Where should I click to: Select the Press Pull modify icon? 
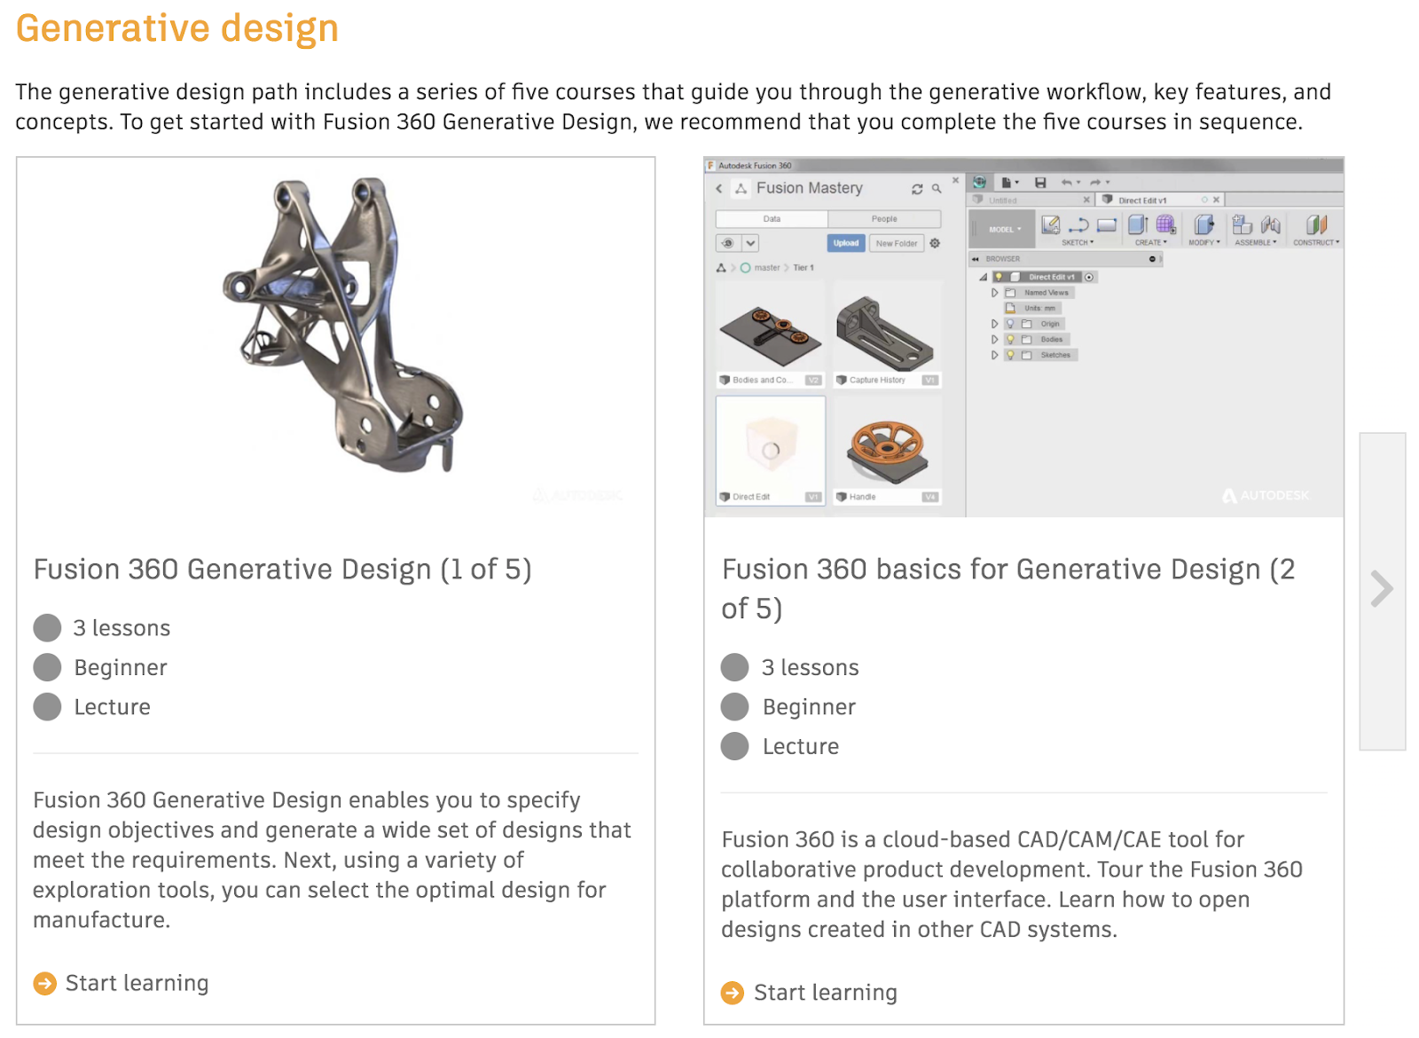point(1203,225)
